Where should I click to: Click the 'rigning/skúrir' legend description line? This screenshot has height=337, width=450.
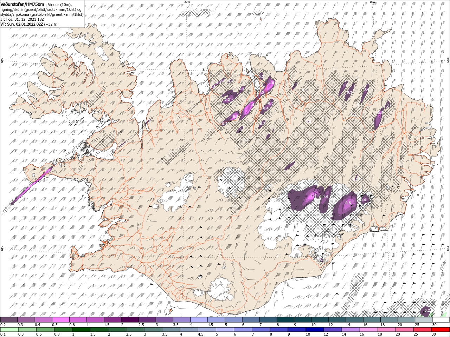tap(41, 9)
